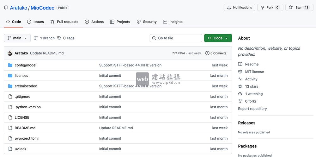Select the Code tab
This screenshot has height=158, width=316.
13,22
